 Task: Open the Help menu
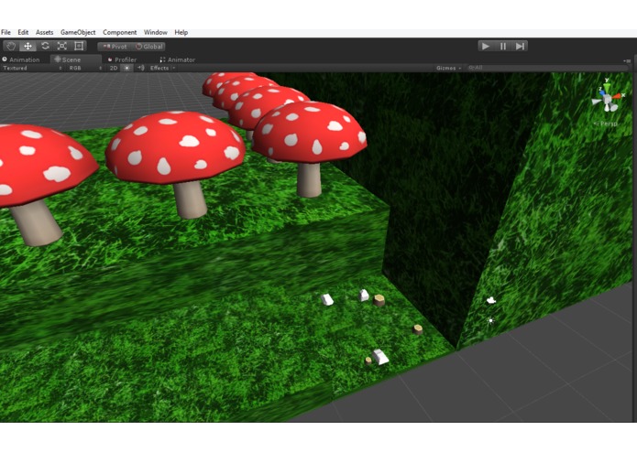click(181, 32)
